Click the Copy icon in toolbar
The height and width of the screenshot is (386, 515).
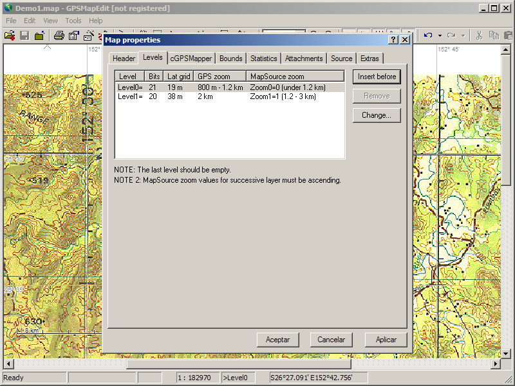494,35
